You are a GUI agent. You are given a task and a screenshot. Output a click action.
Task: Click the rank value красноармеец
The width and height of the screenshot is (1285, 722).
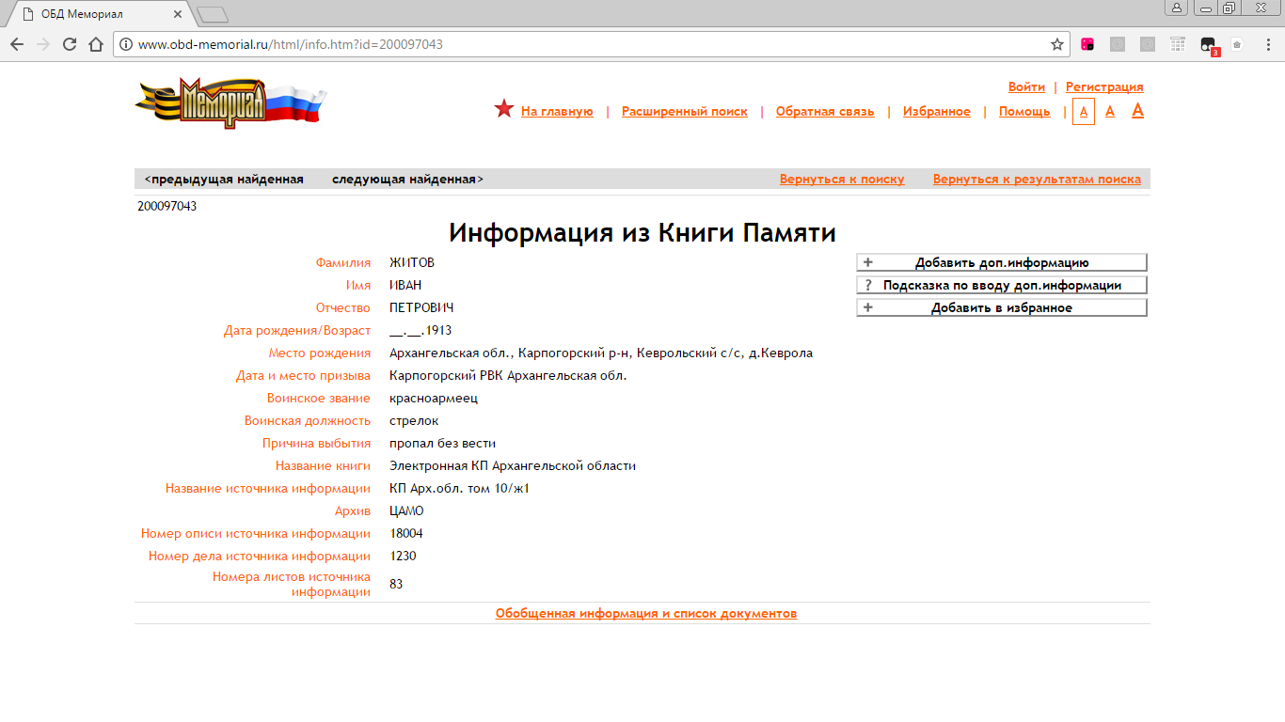pyautogui.click(x=434, y=399)
